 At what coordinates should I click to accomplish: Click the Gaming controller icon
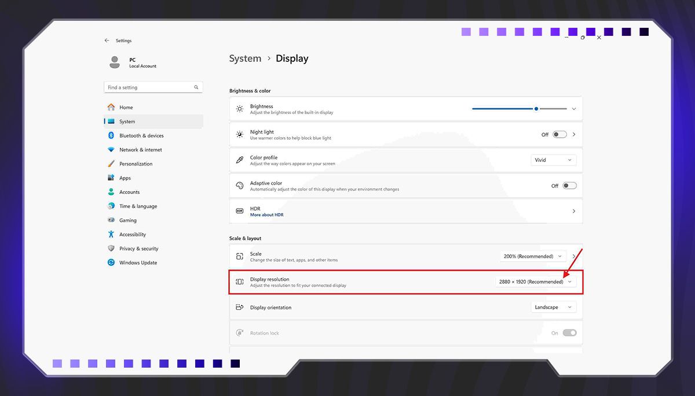tap(111, 221)
